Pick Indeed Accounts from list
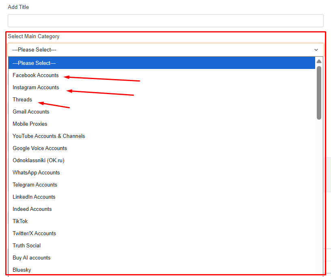The height and width of the screenshot is (277, 331). click(162, 209)
